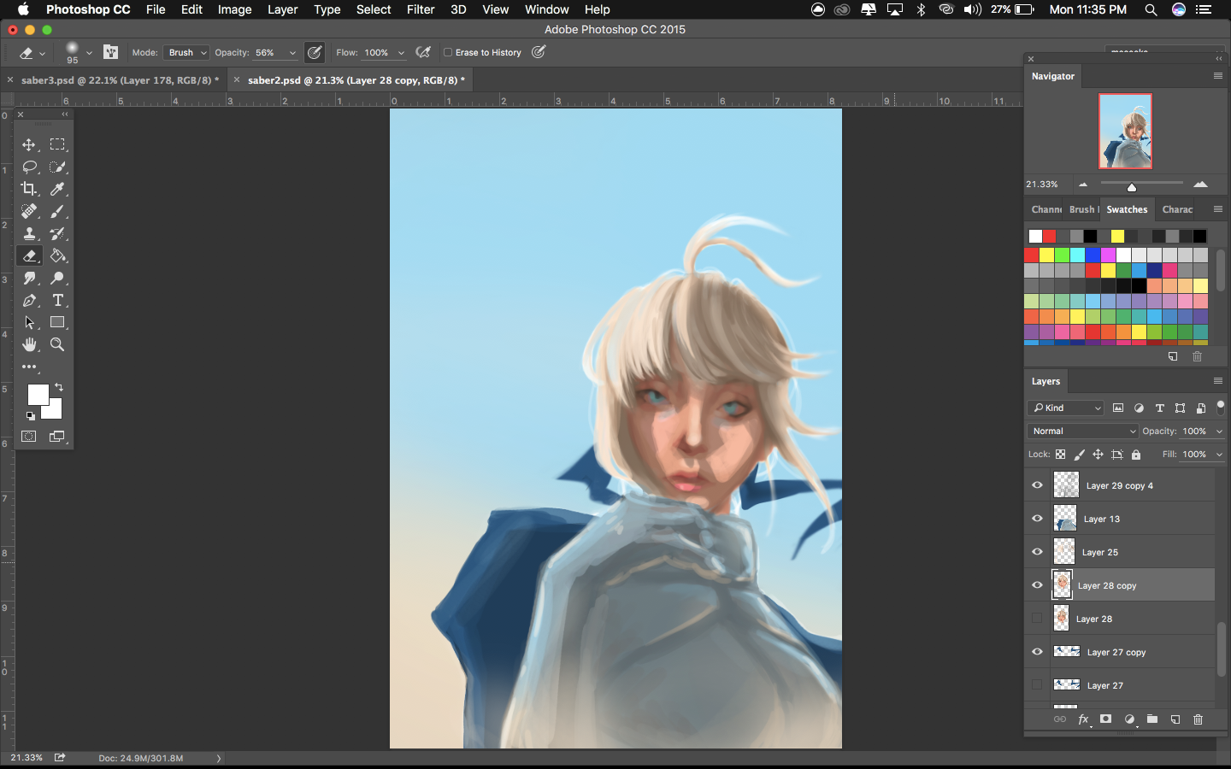Open the Layers panel options menu
The image size is (1231, 769).
(1218, 381)
